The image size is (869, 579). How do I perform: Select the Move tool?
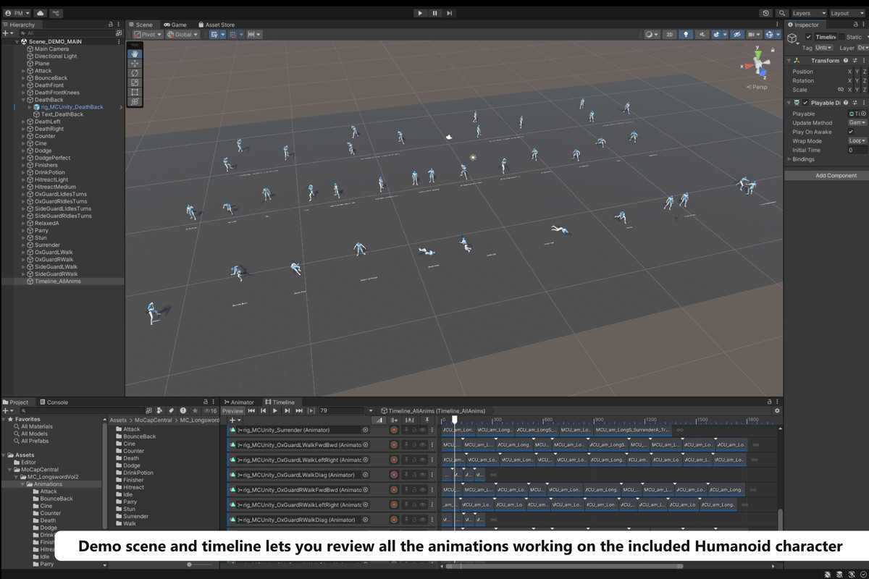click(x=134, y=63)
